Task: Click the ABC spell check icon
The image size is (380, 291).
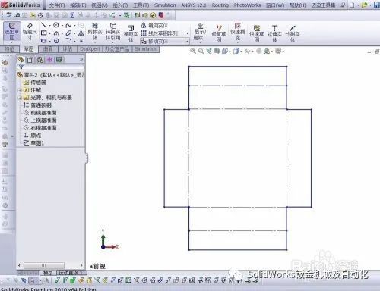Action: (x=9, y=15)
